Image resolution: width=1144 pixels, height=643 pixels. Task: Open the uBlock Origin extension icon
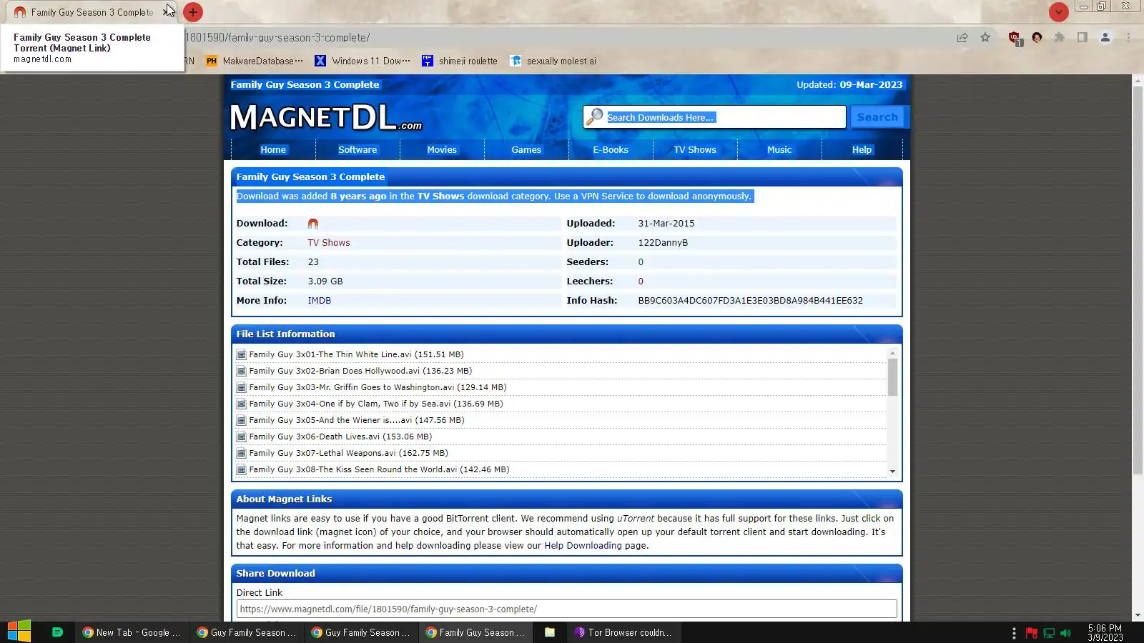tap(1014, 38)
